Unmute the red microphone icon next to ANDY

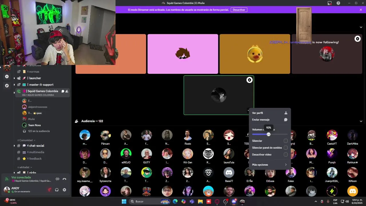[x=49, y=190]
